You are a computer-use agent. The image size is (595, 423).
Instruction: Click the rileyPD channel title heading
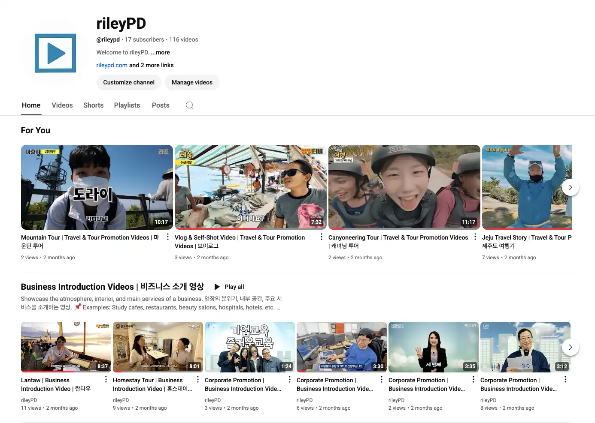[x=121, y=24]
